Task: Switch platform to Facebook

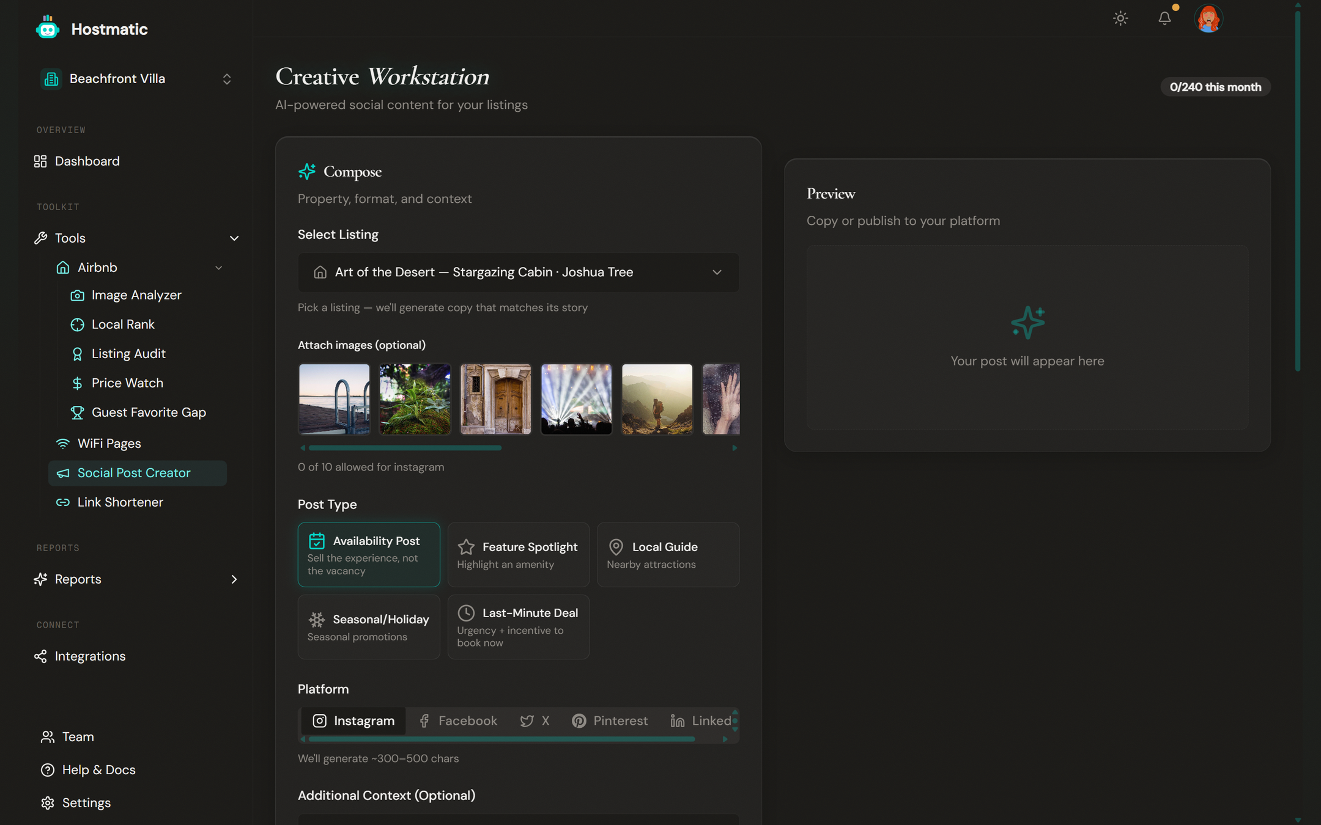Action: point(458,721)
